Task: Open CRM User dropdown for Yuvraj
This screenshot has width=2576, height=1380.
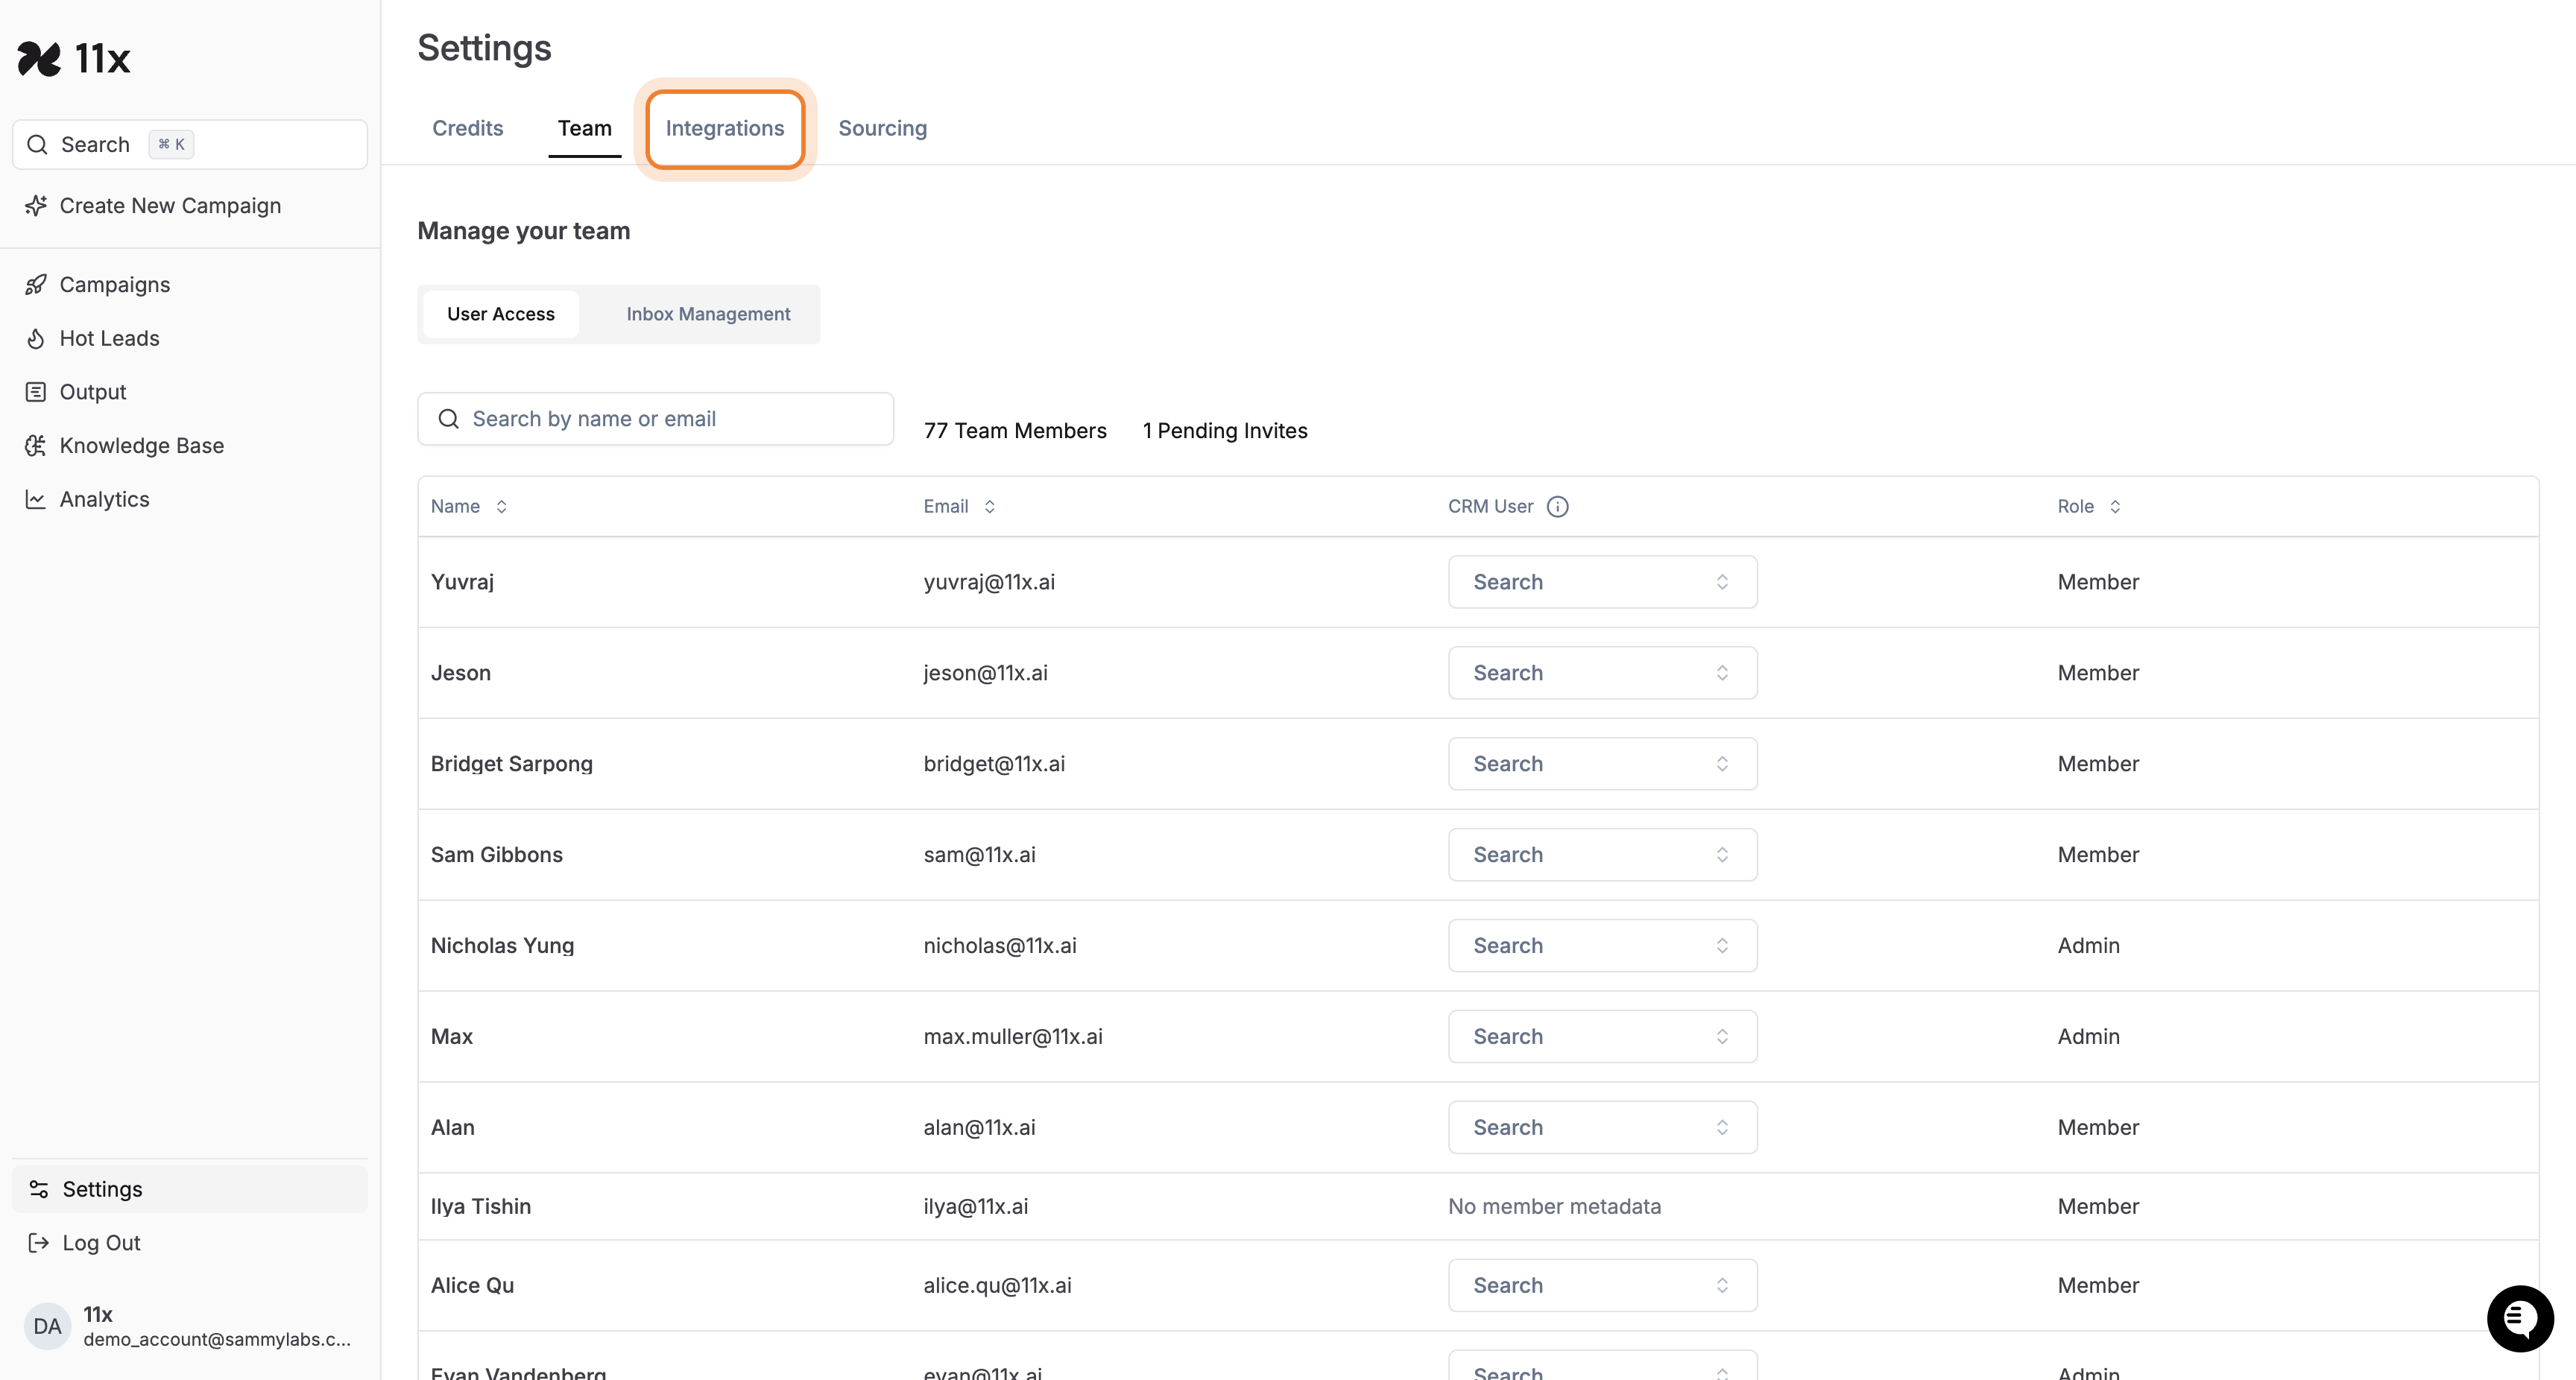Action: [1602, 582]
